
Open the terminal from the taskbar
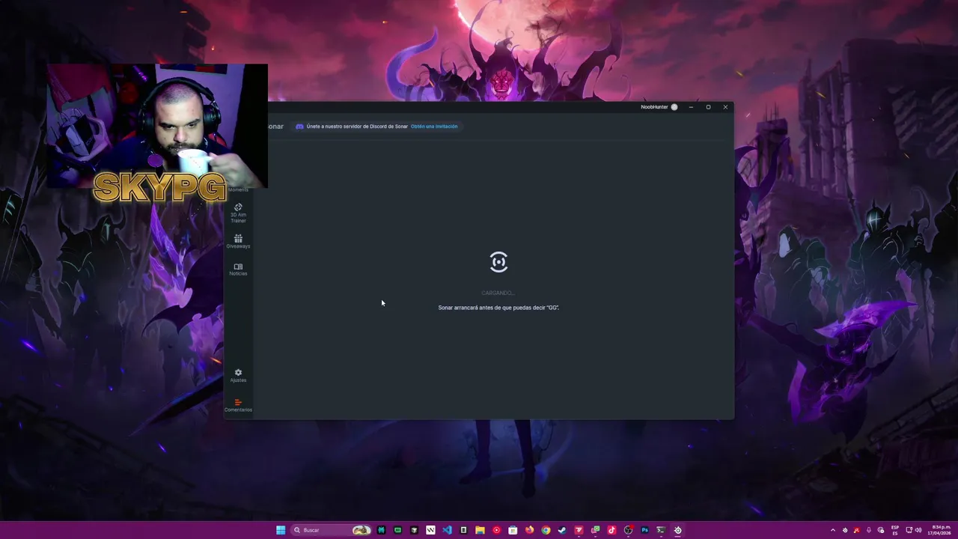661,530
